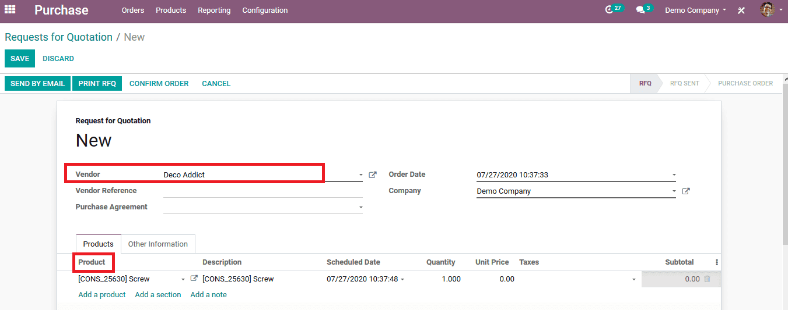This screenshot has height=310, width=788.
Task: Expand the user menu caret
Action: coord(781,10)
